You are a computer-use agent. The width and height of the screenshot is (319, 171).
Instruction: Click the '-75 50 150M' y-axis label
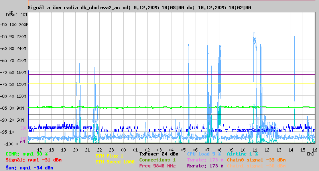(x=13, y=84)
